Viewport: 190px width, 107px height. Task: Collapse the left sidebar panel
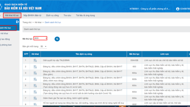coord(17,22)
